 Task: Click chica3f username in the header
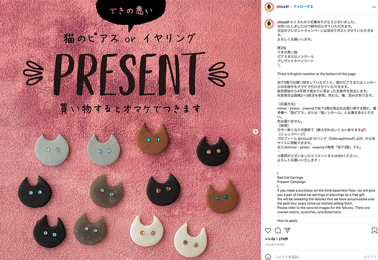coord(283,7)
